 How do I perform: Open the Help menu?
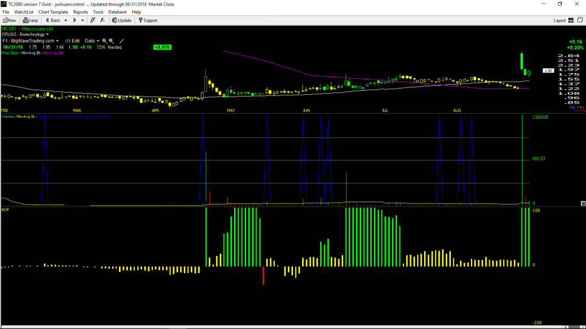pyautogui.click(x=136, y=12)
